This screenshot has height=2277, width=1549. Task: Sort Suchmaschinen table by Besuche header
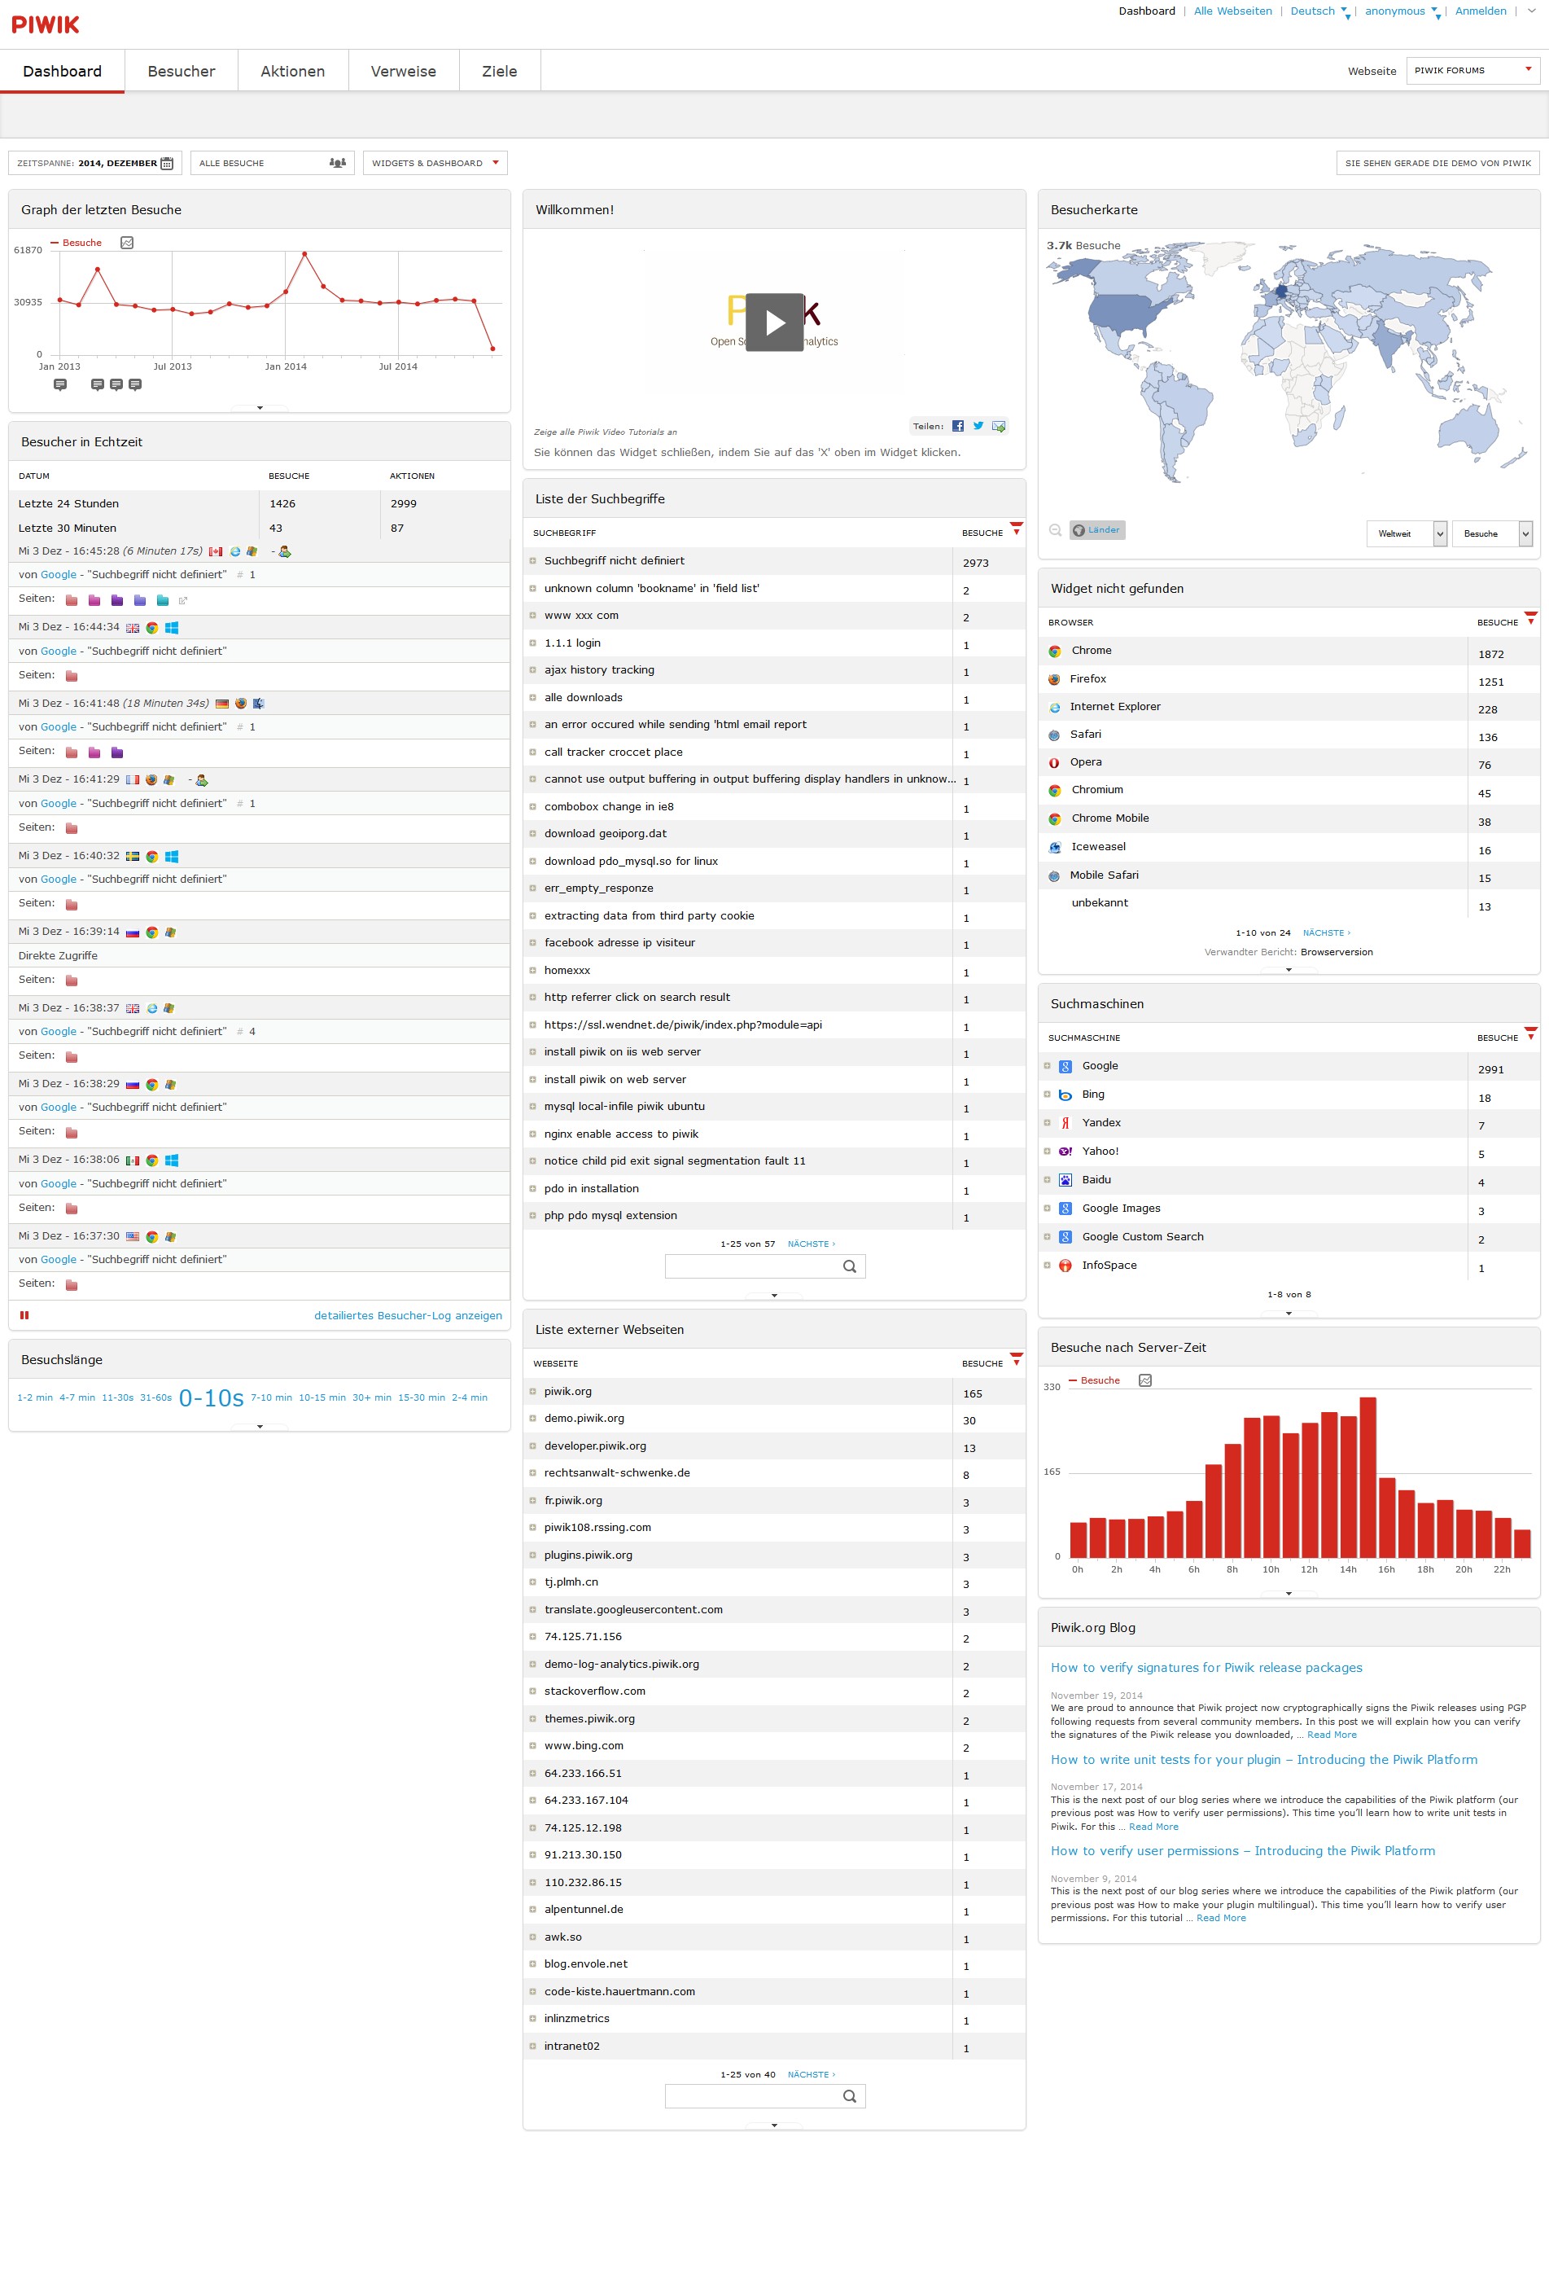coord(1497,1038)
